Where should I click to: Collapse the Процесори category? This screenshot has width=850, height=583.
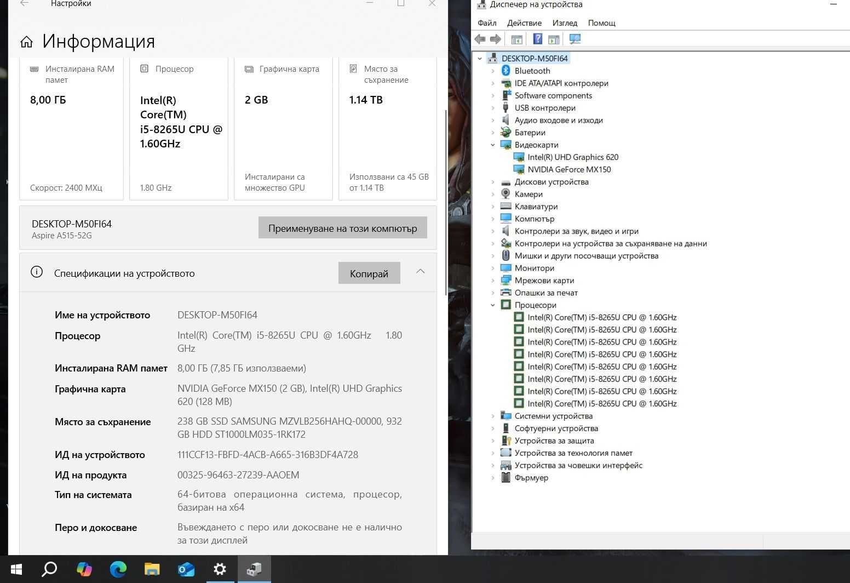[493, 305]
